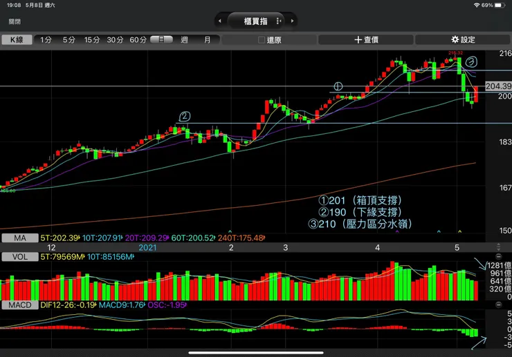Open 查價 price lookup crosshair
Screen dimensions: 512x357
pos(366,40)
